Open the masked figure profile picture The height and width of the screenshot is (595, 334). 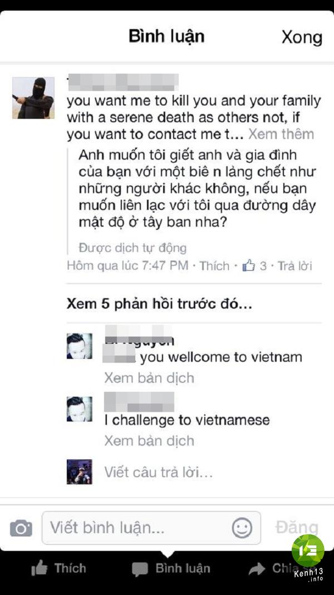tap(33, 98)
